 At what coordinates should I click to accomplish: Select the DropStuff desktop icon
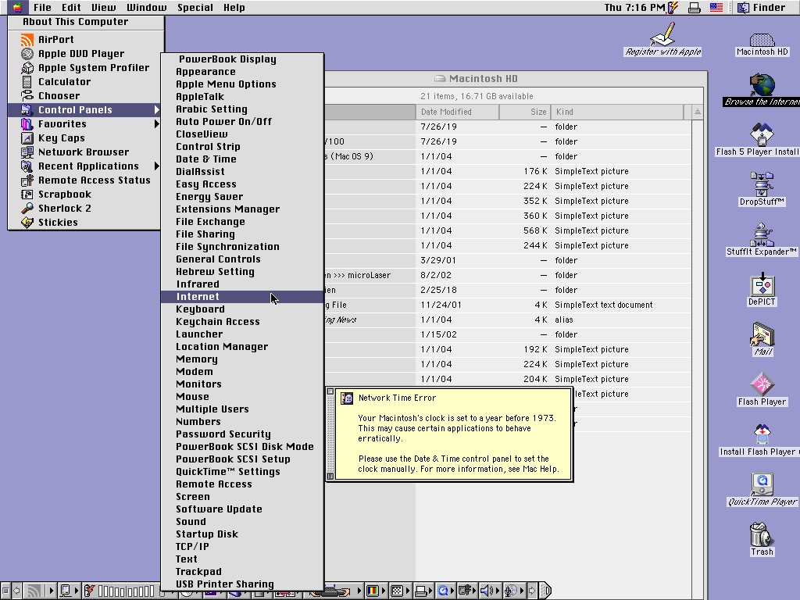762,189
